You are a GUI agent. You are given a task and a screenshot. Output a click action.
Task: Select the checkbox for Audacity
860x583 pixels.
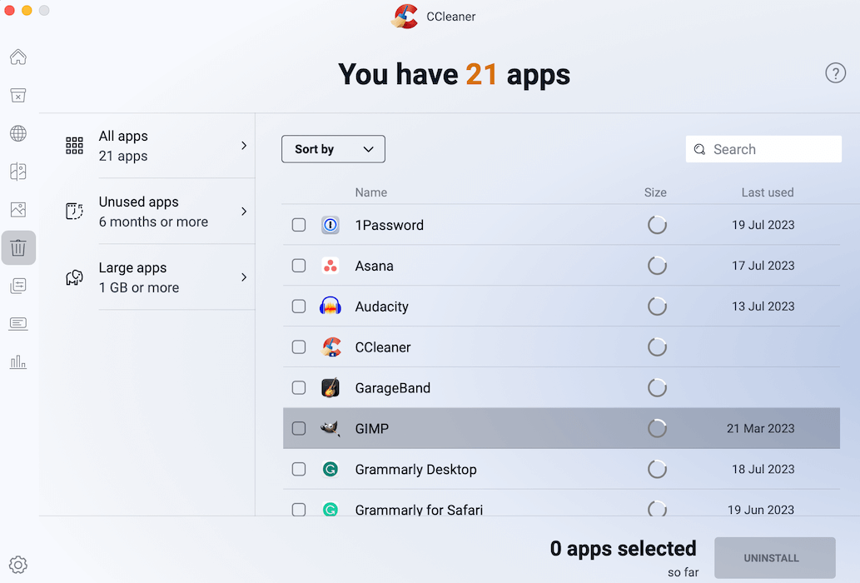[x=298, y=306]
